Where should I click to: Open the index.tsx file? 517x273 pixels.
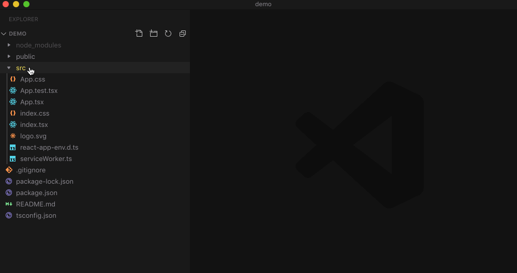point(34,125)
